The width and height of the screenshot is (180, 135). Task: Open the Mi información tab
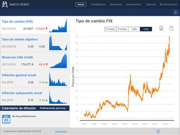coord(168,4)
